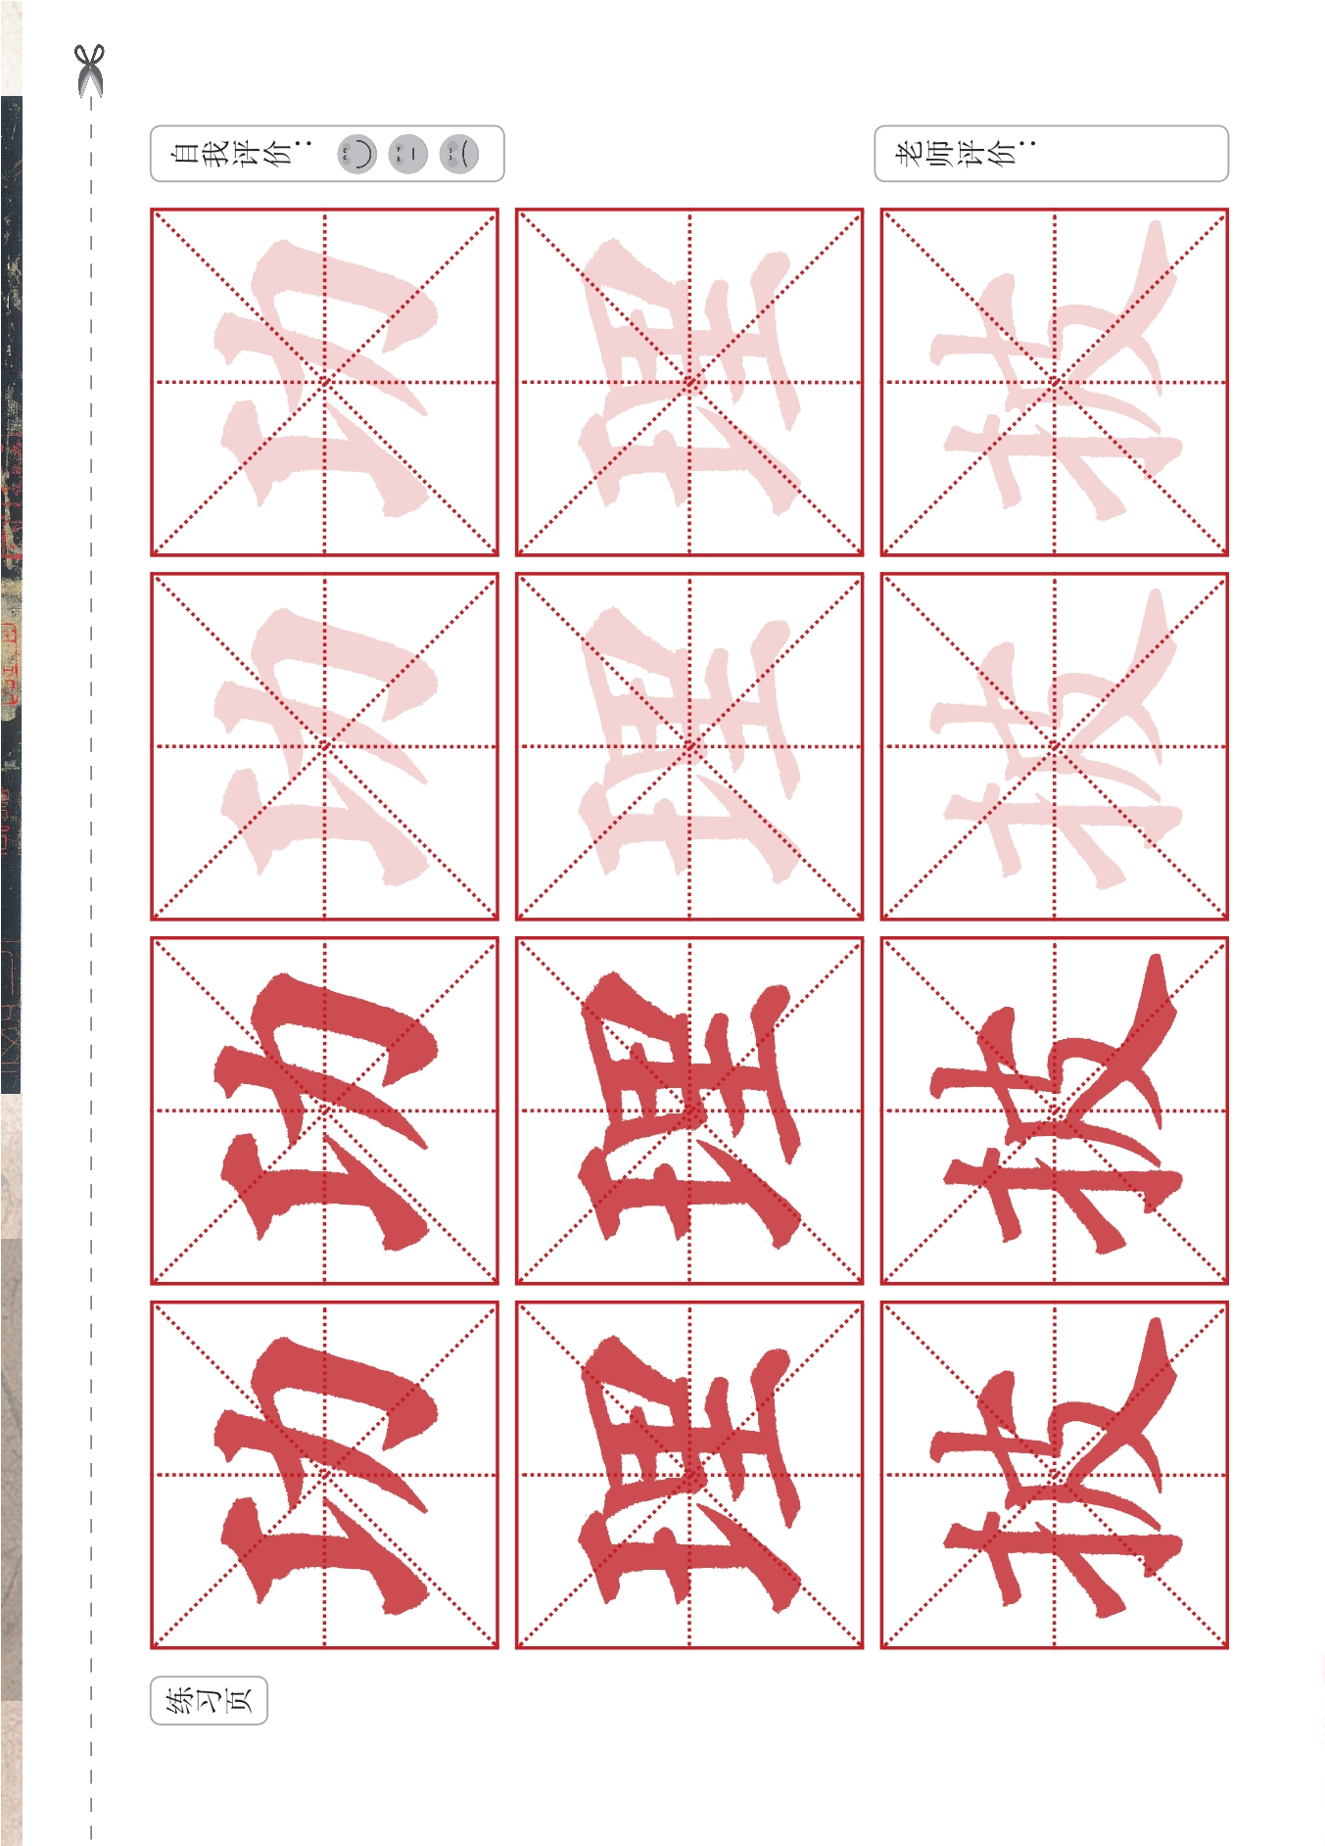
Task: Click the bottom-row dark red 功 cell
Action: pos(324,1475)
